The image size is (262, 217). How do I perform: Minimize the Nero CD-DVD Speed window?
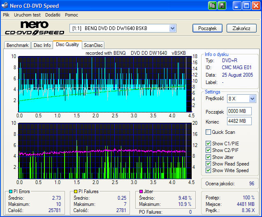[x=237, y=6]
